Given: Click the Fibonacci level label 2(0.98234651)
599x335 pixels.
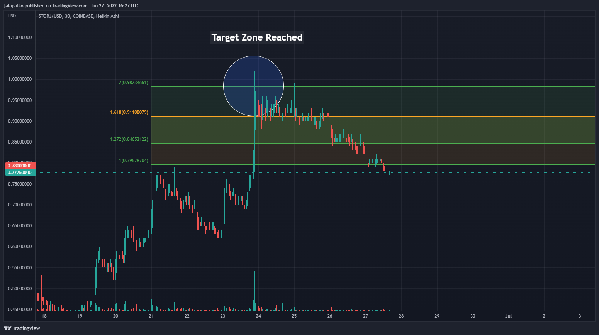Looking at the screenshot, I should [x=133, y=83].
